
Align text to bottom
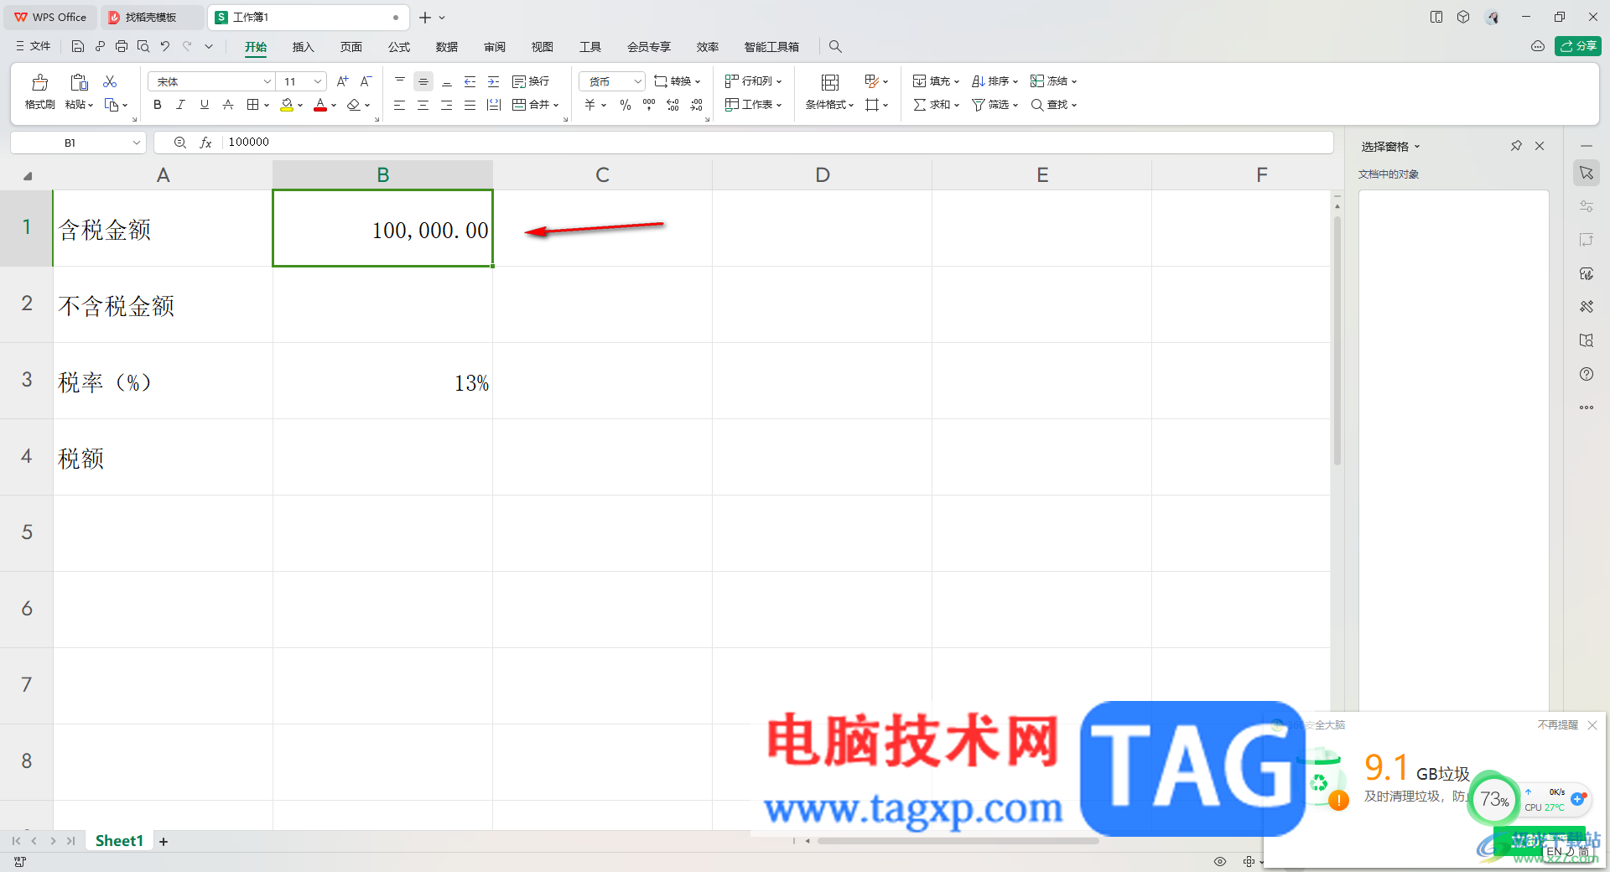pos(447,81)
